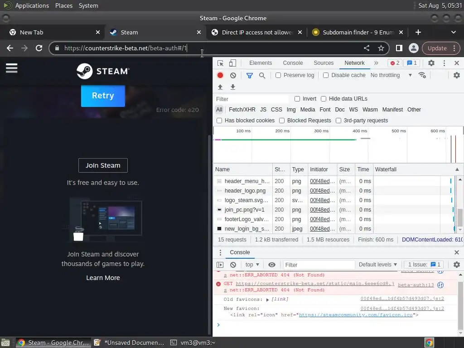
Task: Click the Join Steam button
Action: pos(103,165)
